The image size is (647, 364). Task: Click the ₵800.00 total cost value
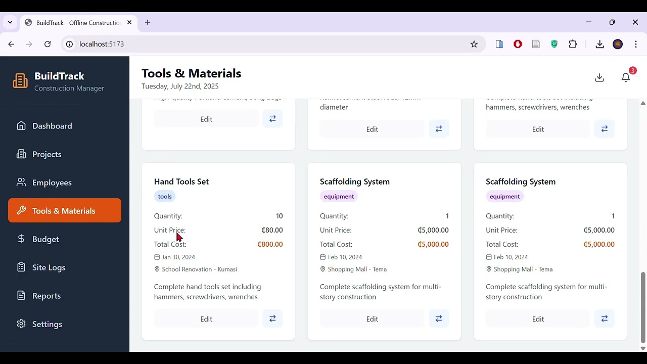coord(270,244)
